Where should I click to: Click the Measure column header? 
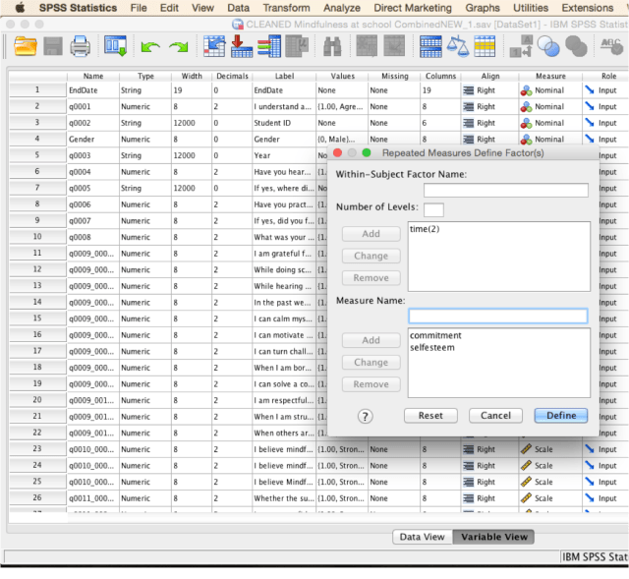[x=550, y=76]
